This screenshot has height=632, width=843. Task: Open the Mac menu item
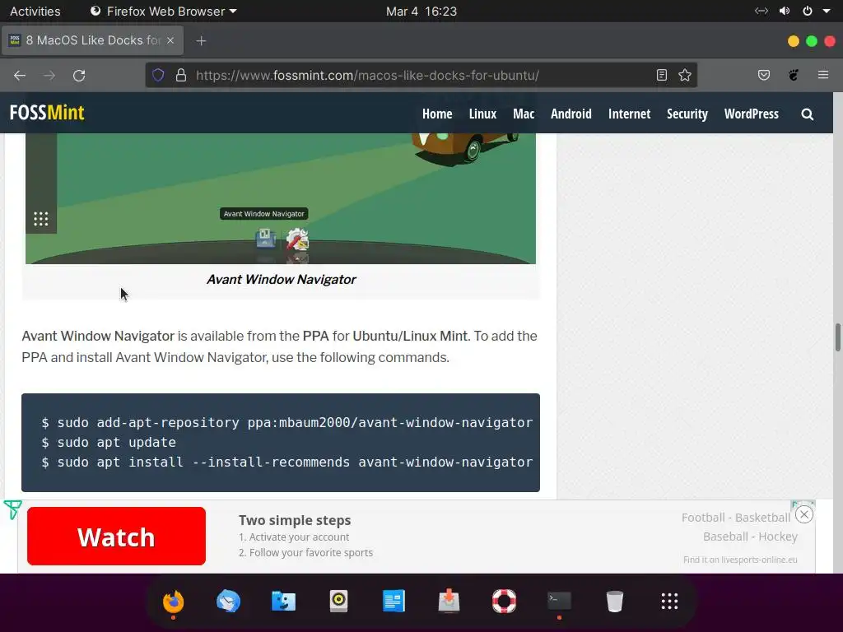pos(524,114)
